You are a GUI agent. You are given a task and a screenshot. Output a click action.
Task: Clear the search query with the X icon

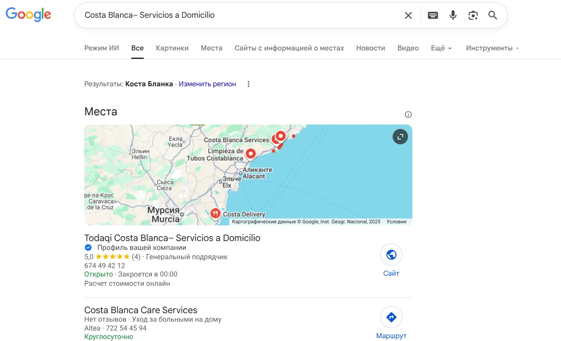[408, 15]
